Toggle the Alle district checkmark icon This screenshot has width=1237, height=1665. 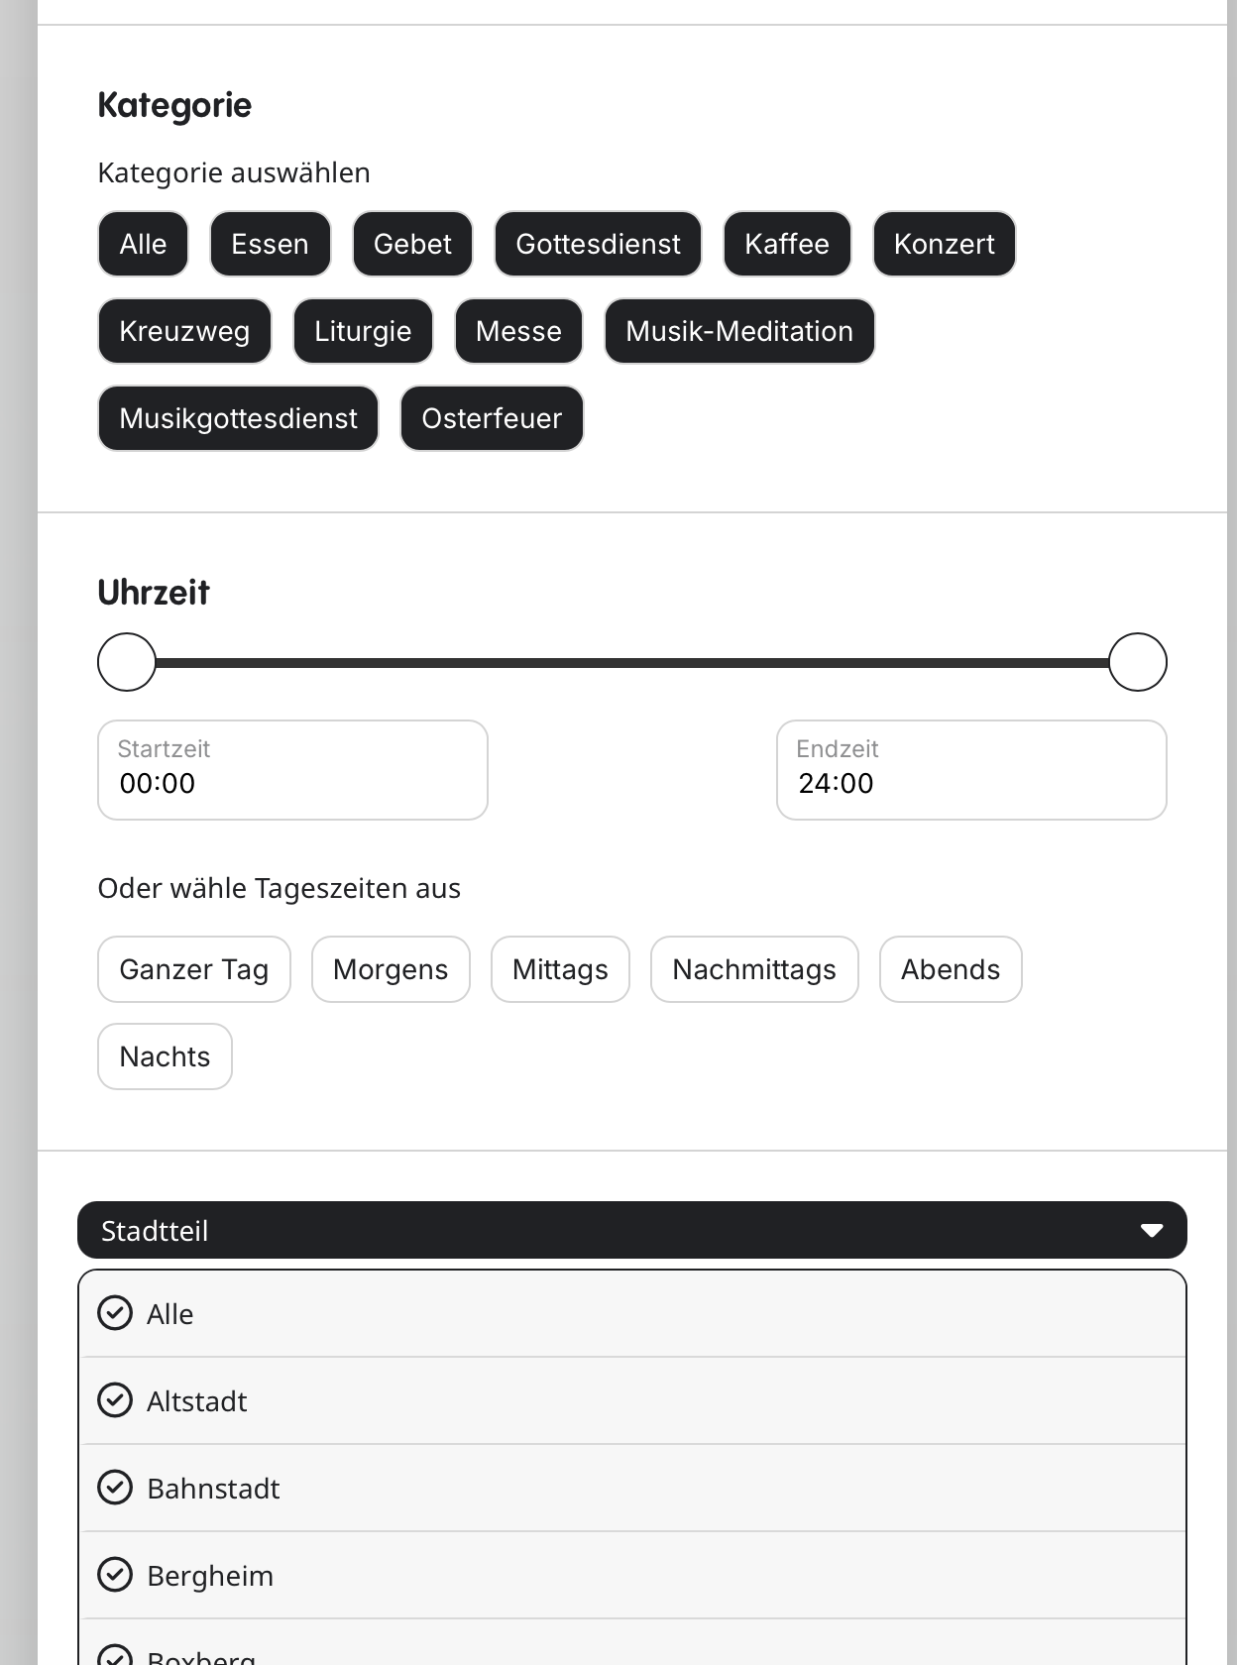click(115, 1313)
